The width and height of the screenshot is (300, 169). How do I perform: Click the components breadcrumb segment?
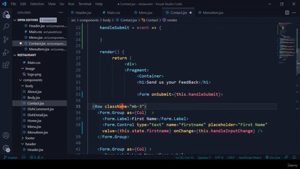pos(89,20)
